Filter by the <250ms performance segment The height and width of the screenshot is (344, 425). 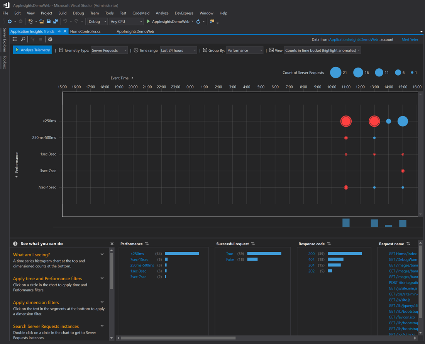click(x=137, y=254)
